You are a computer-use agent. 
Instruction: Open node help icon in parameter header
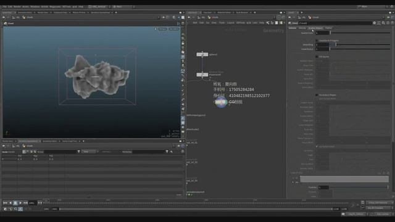point(393,23)
